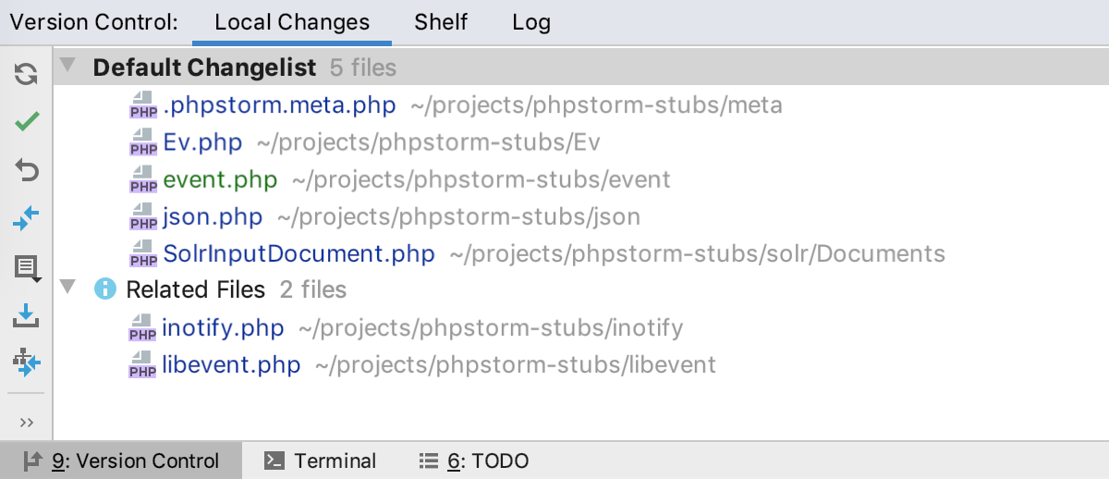Collapse the Default Changelist node

67,67
